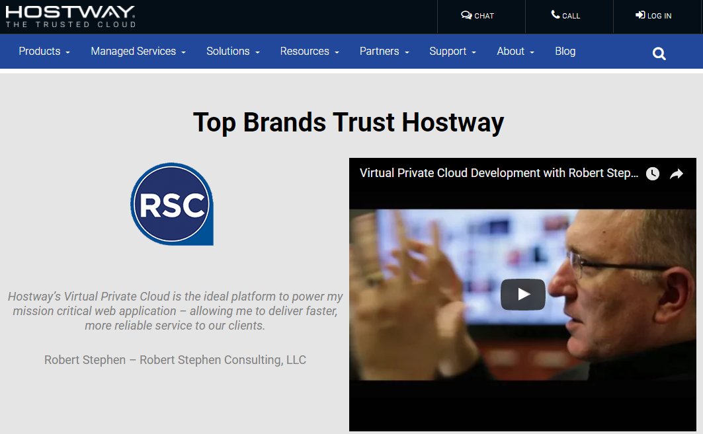
Task: Click the Hostway logo in the header
Action: (x=70, y=17)
